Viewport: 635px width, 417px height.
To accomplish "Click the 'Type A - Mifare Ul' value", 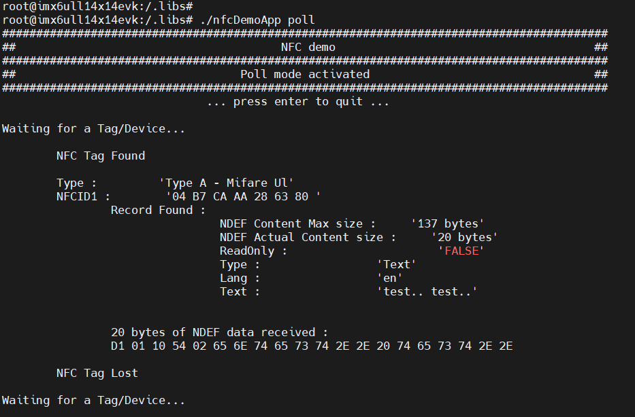I will [x=226, y=183].
